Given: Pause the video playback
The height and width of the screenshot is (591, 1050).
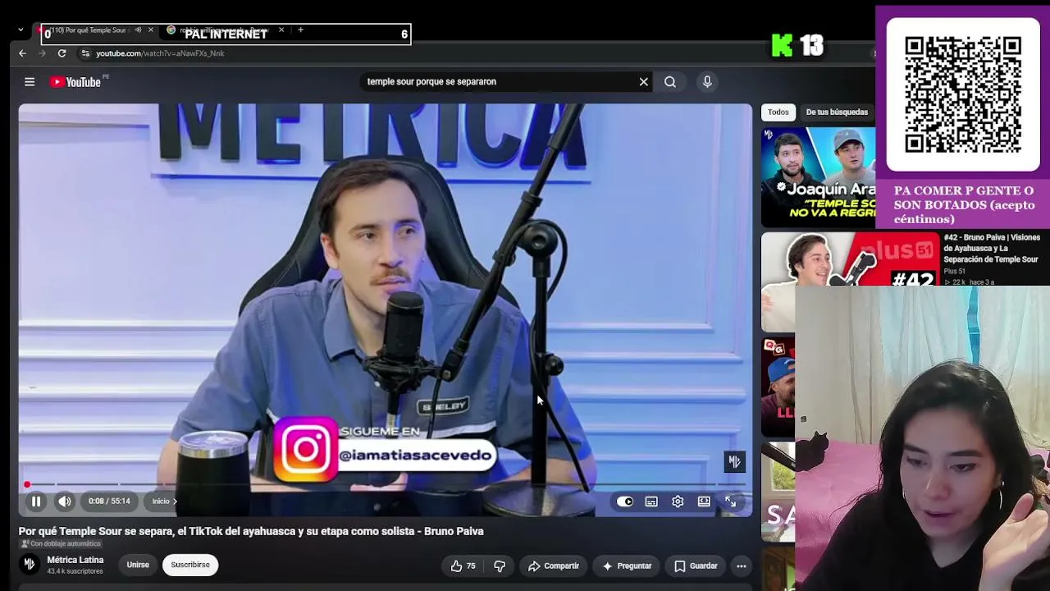Looking at the screenshot, I should click(x=36, y=502).
